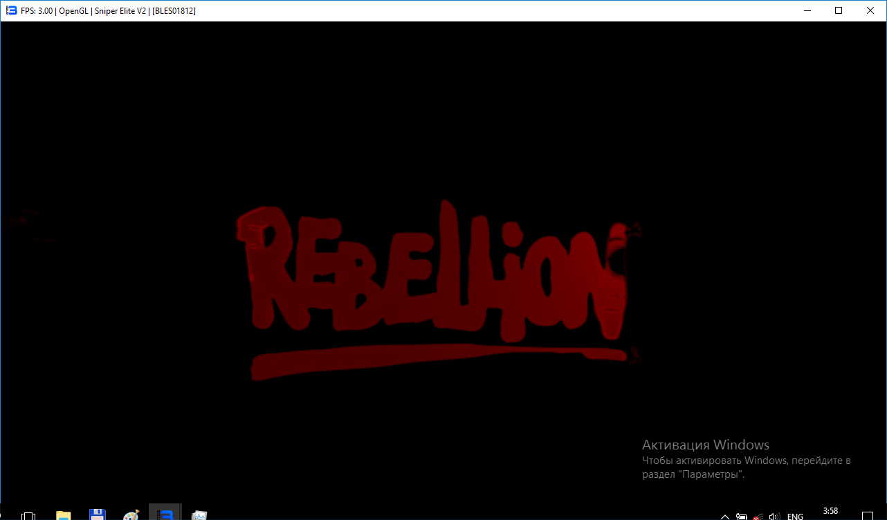Launch Paint from the taskbar palette icon

click(x=131, y=515)
